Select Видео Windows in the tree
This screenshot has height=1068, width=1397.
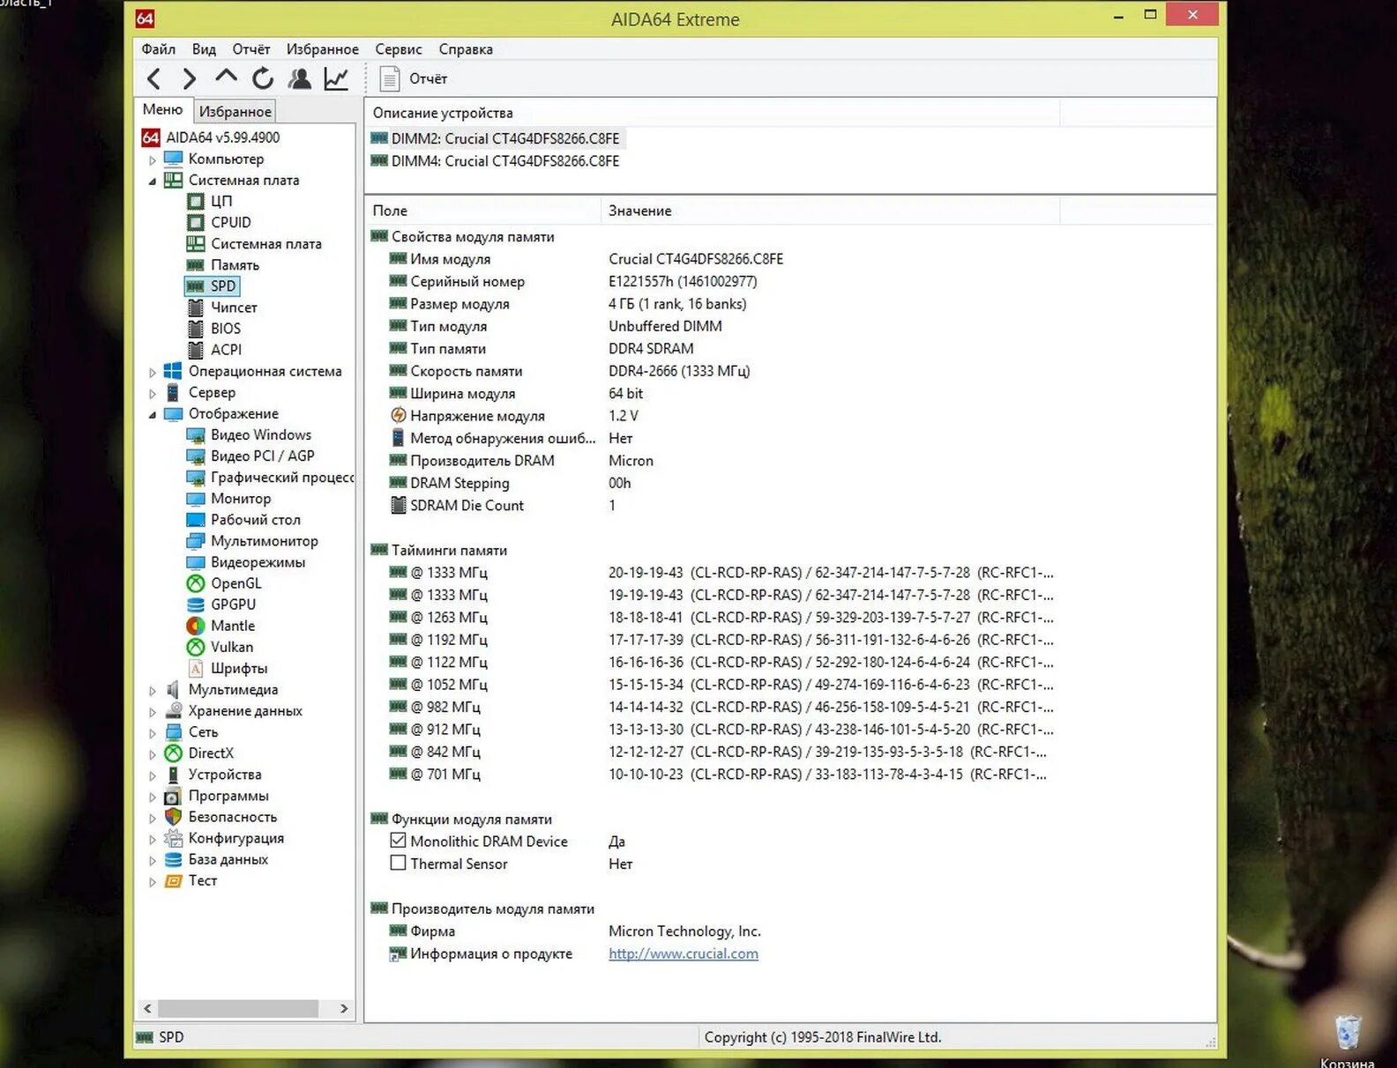[261, 434]
